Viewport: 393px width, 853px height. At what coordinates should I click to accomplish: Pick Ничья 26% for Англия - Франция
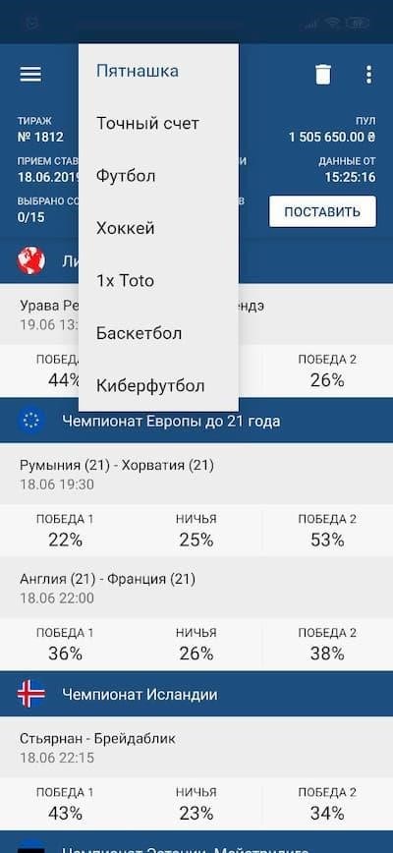point(196,644)
